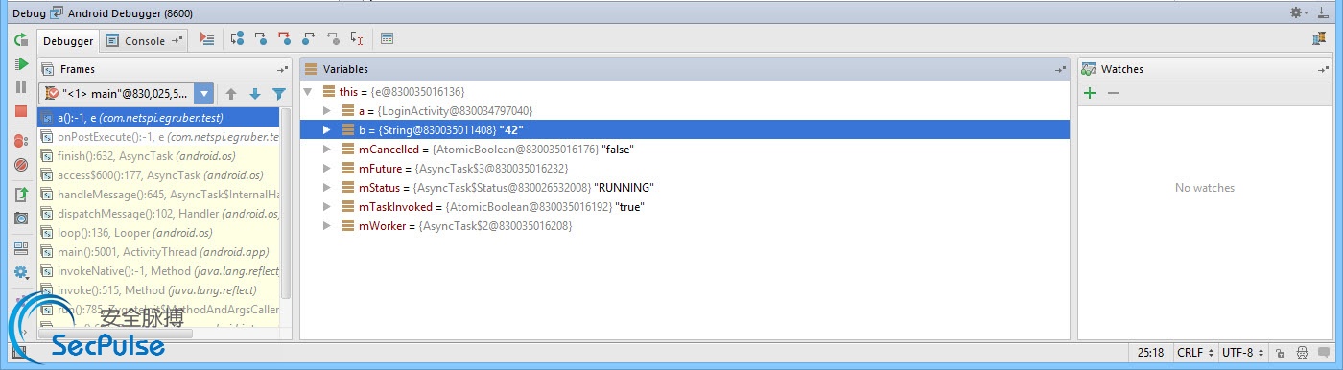Toggle the Mute Breakpoints icon

coord(21,165)
